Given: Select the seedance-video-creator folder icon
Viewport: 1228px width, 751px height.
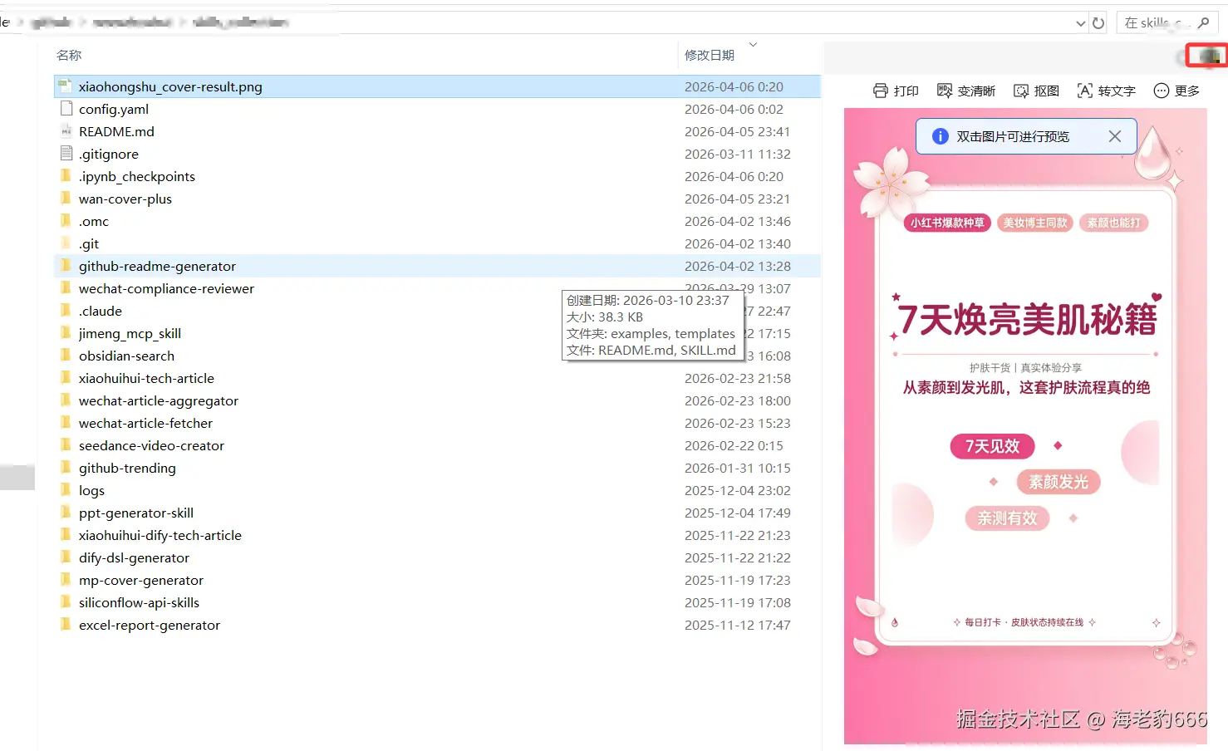Looking at the screenshot, I should (66, 444).
